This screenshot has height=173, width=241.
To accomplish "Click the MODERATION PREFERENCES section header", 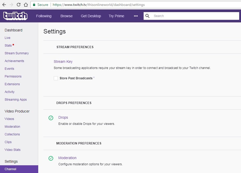I will tap(79, 143).
